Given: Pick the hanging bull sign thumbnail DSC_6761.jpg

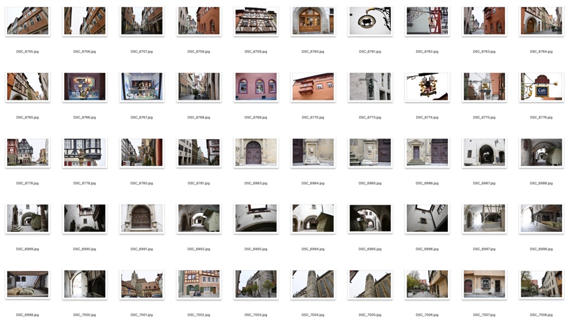Looking at the screenshot, I should click(370, 21).
